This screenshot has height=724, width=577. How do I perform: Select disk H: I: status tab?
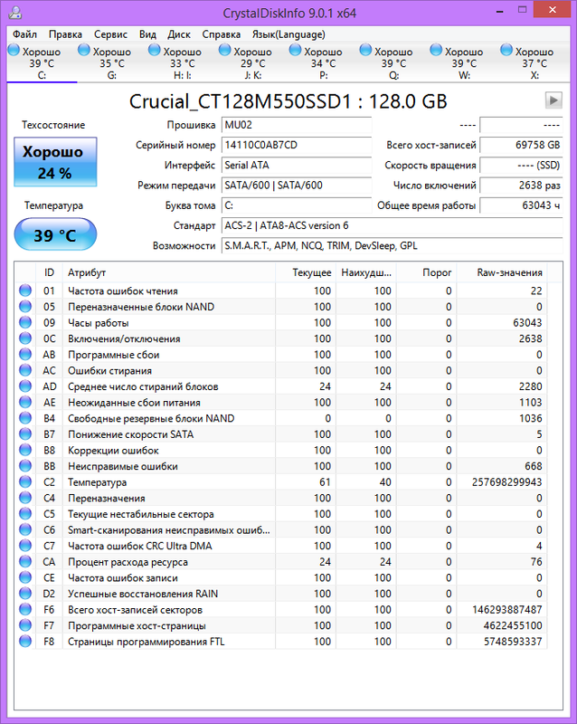point(183,62)
